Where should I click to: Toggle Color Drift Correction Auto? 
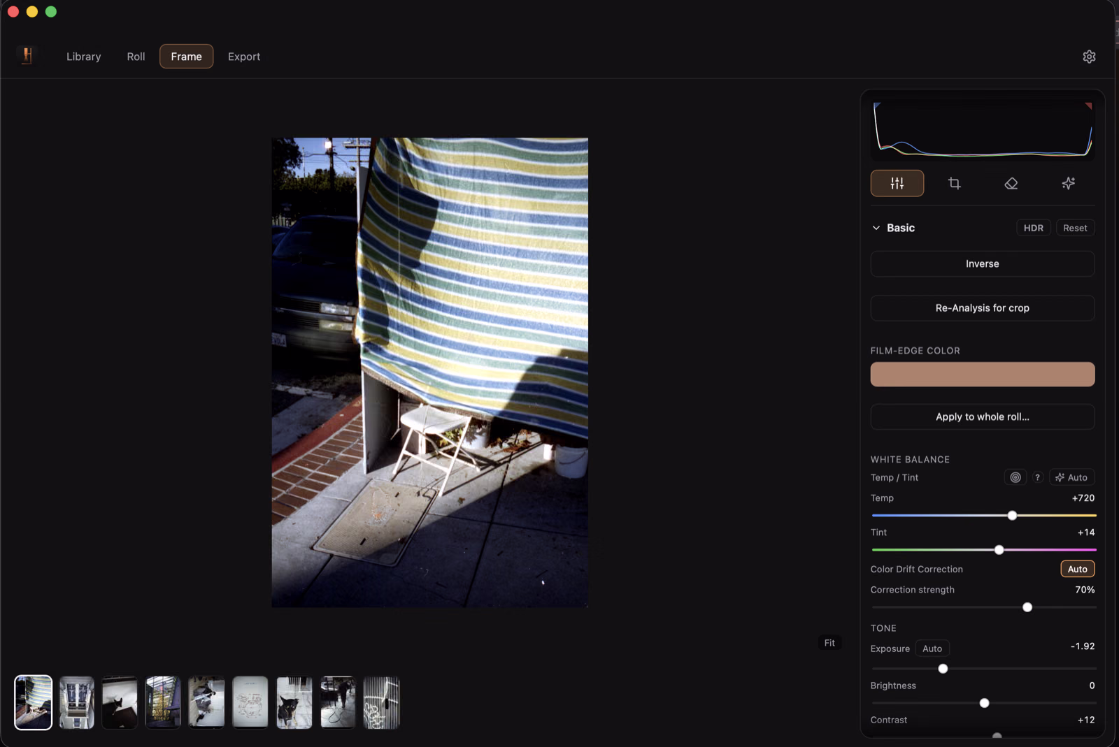pos(1077,569)
